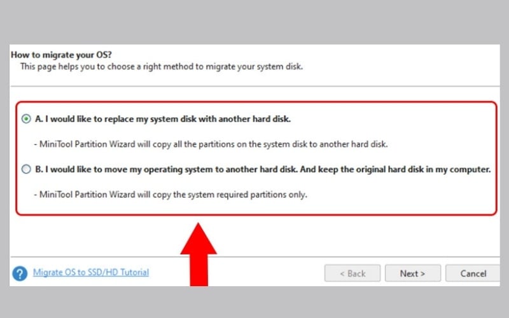This screenshot has width=509, height=318.
Task: Click the "<" chevron on the Back button
Action: pos(342,273)
